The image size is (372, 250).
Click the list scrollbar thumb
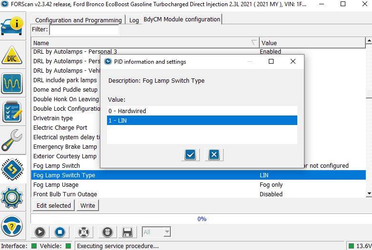point(369,94)
